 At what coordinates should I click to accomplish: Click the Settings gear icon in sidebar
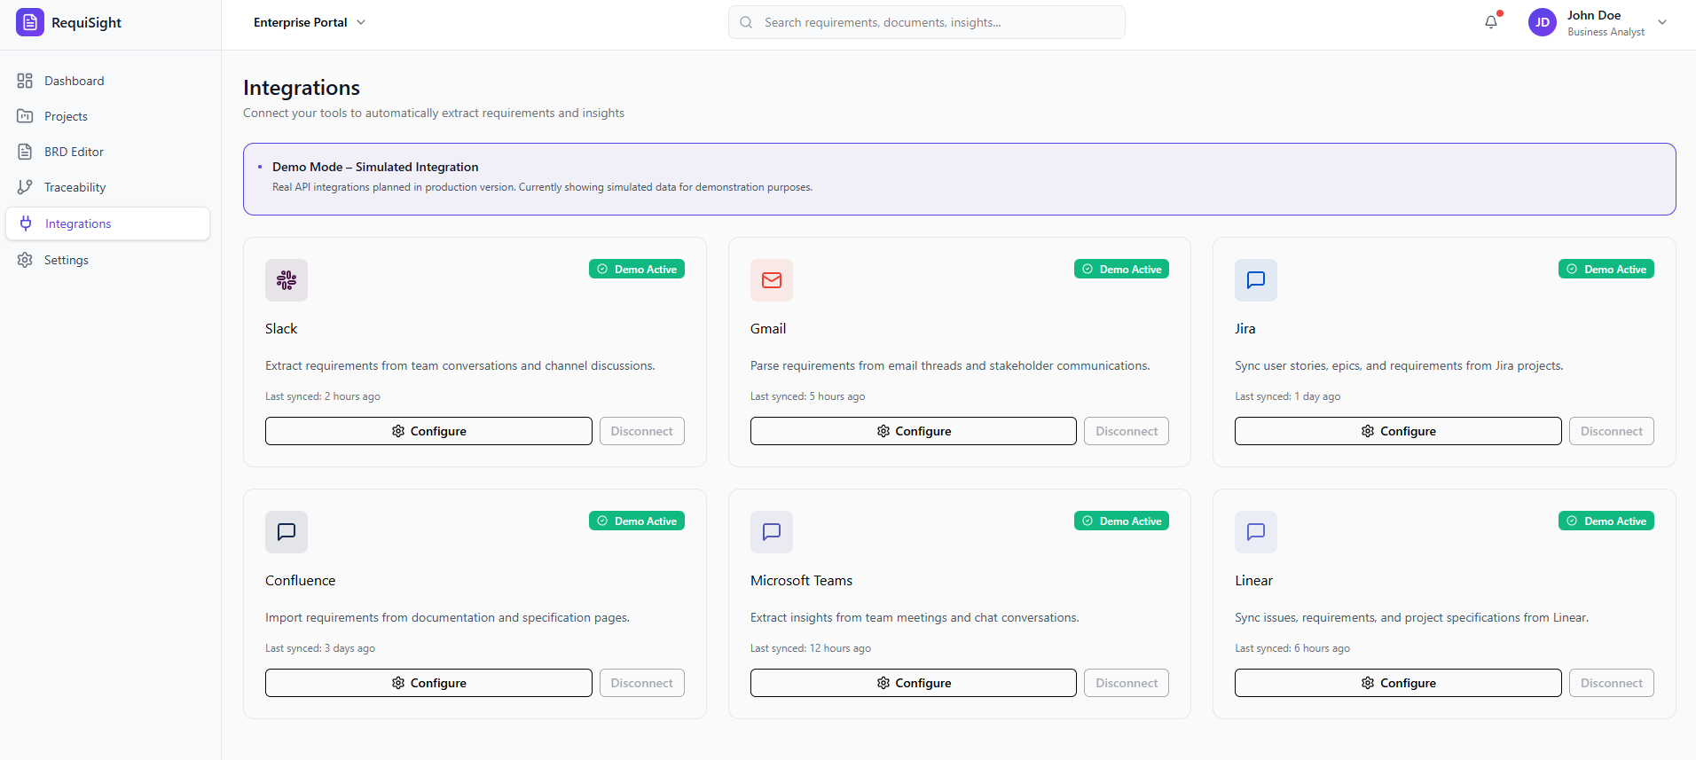tap(25, 260)
